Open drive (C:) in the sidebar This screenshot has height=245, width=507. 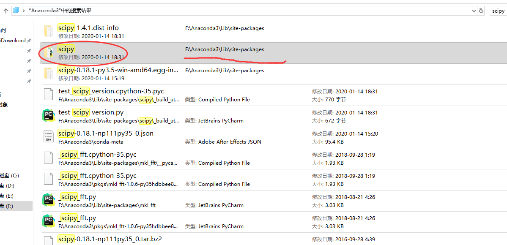pos(10,176)
